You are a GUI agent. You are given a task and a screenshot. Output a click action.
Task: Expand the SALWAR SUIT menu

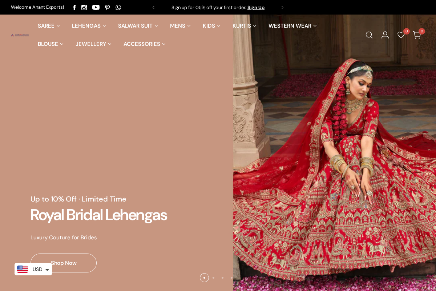click(x=138, y=26)
